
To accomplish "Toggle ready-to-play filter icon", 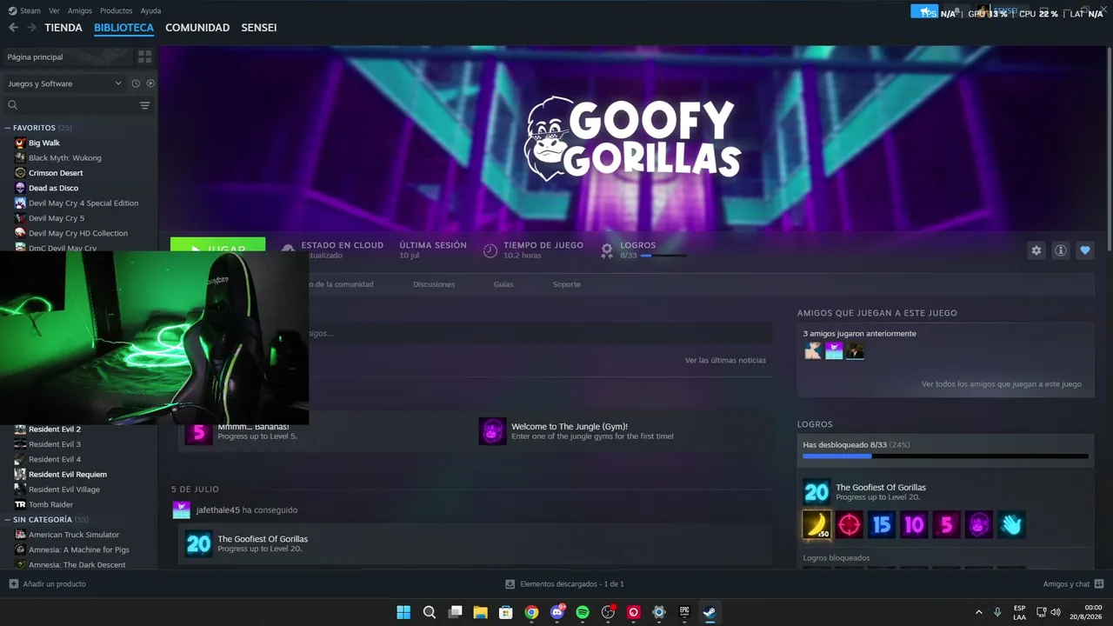I will 150,83.
